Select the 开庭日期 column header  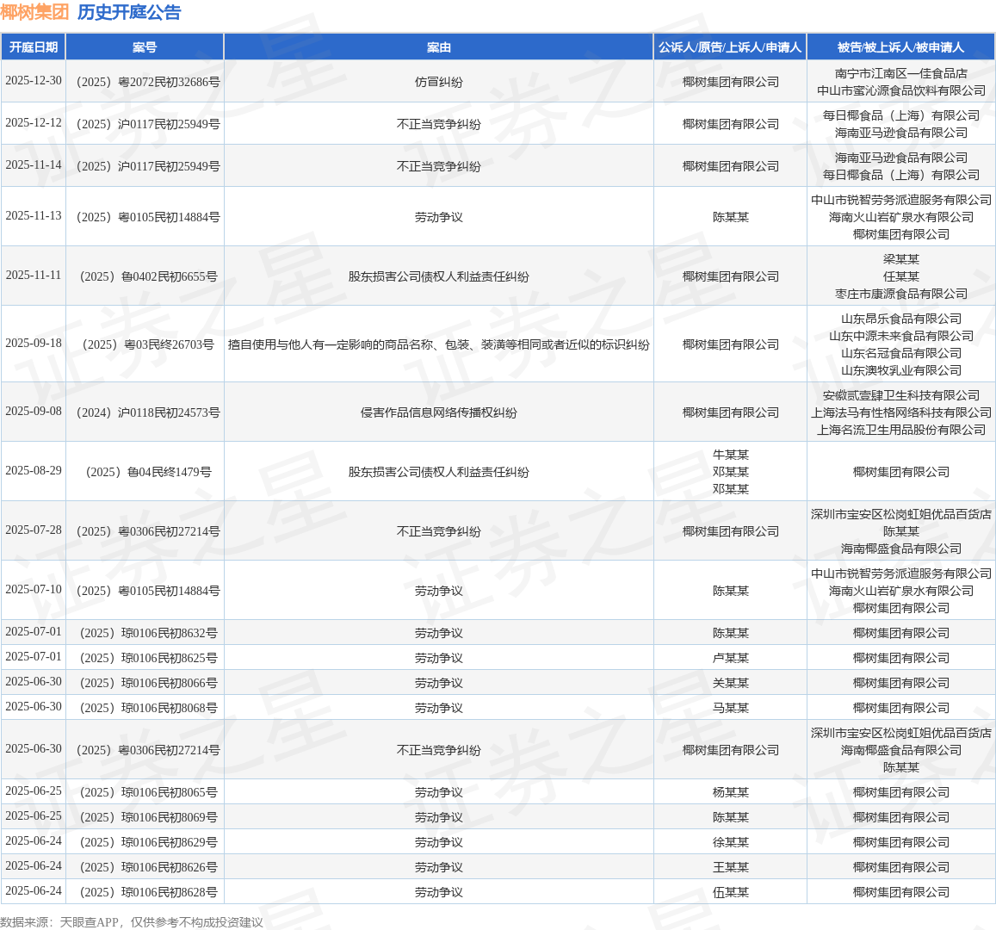point(34,47)
